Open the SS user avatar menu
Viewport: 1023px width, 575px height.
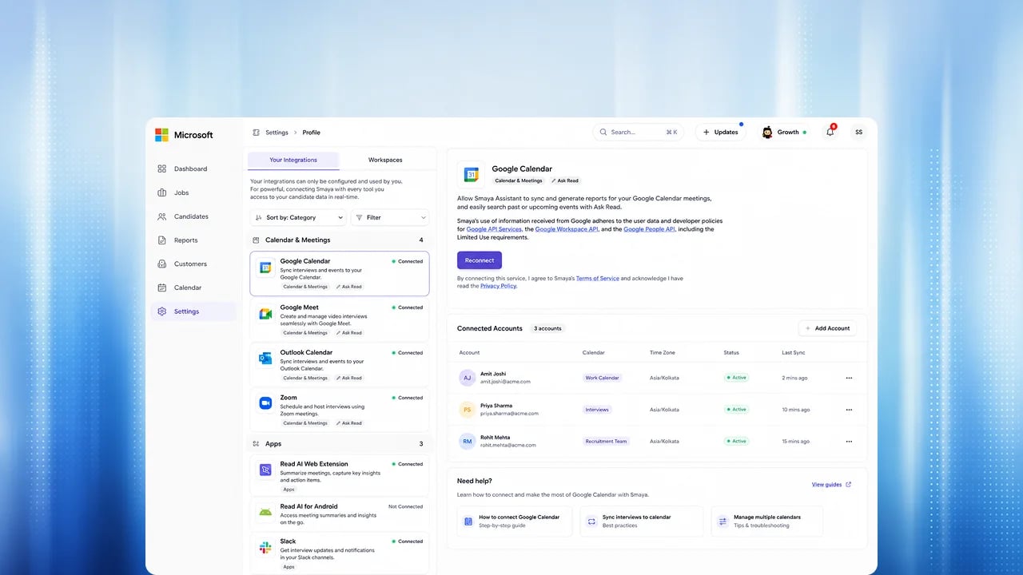(x=858, y=133)
